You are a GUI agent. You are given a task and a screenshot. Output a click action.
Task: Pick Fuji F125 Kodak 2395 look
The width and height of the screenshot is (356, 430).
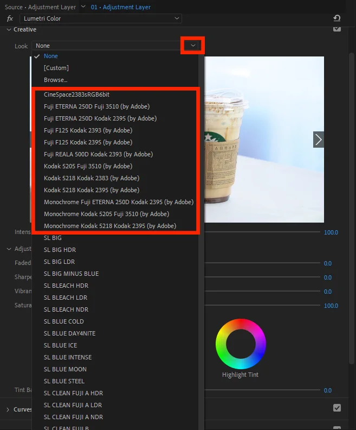[x=115, y=142]
